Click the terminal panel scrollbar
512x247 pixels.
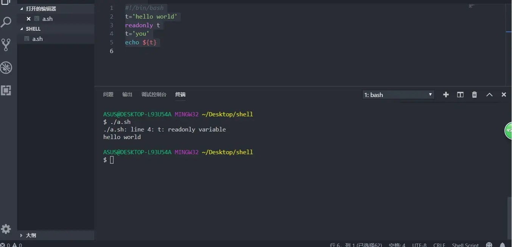click(510, 218)
